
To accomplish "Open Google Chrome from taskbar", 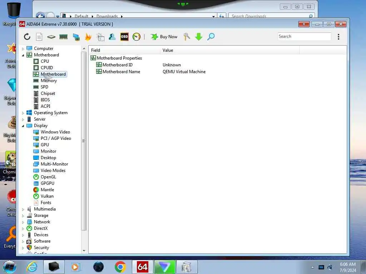I will pyautogui.click(x=120, y=267).
